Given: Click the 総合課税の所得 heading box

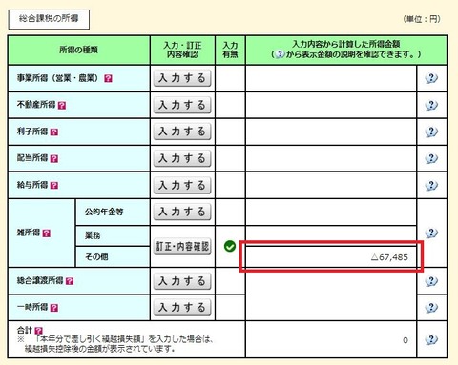Looking at the screenshot, I should click(x=49, y=19).
